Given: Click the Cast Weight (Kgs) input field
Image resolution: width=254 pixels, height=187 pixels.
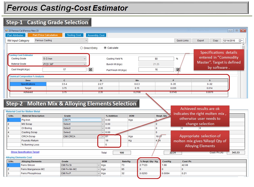Looking at the screenshot, I should pyautogui.click(x=64, y=70).
